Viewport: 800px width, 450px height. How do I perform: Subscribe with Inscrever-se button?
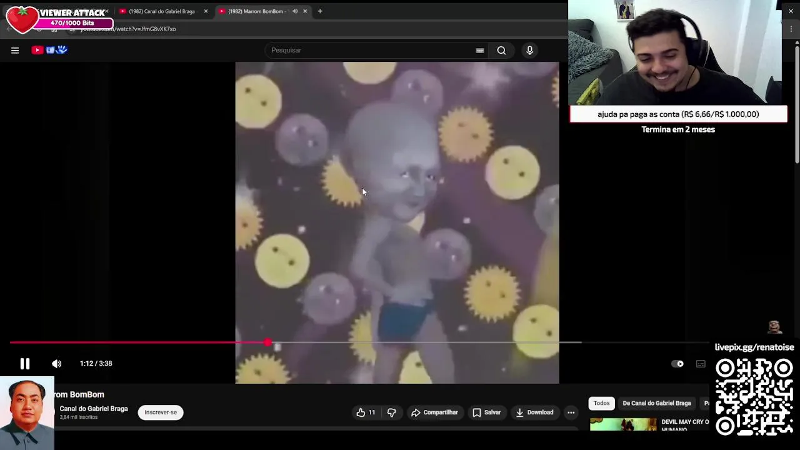161,412
